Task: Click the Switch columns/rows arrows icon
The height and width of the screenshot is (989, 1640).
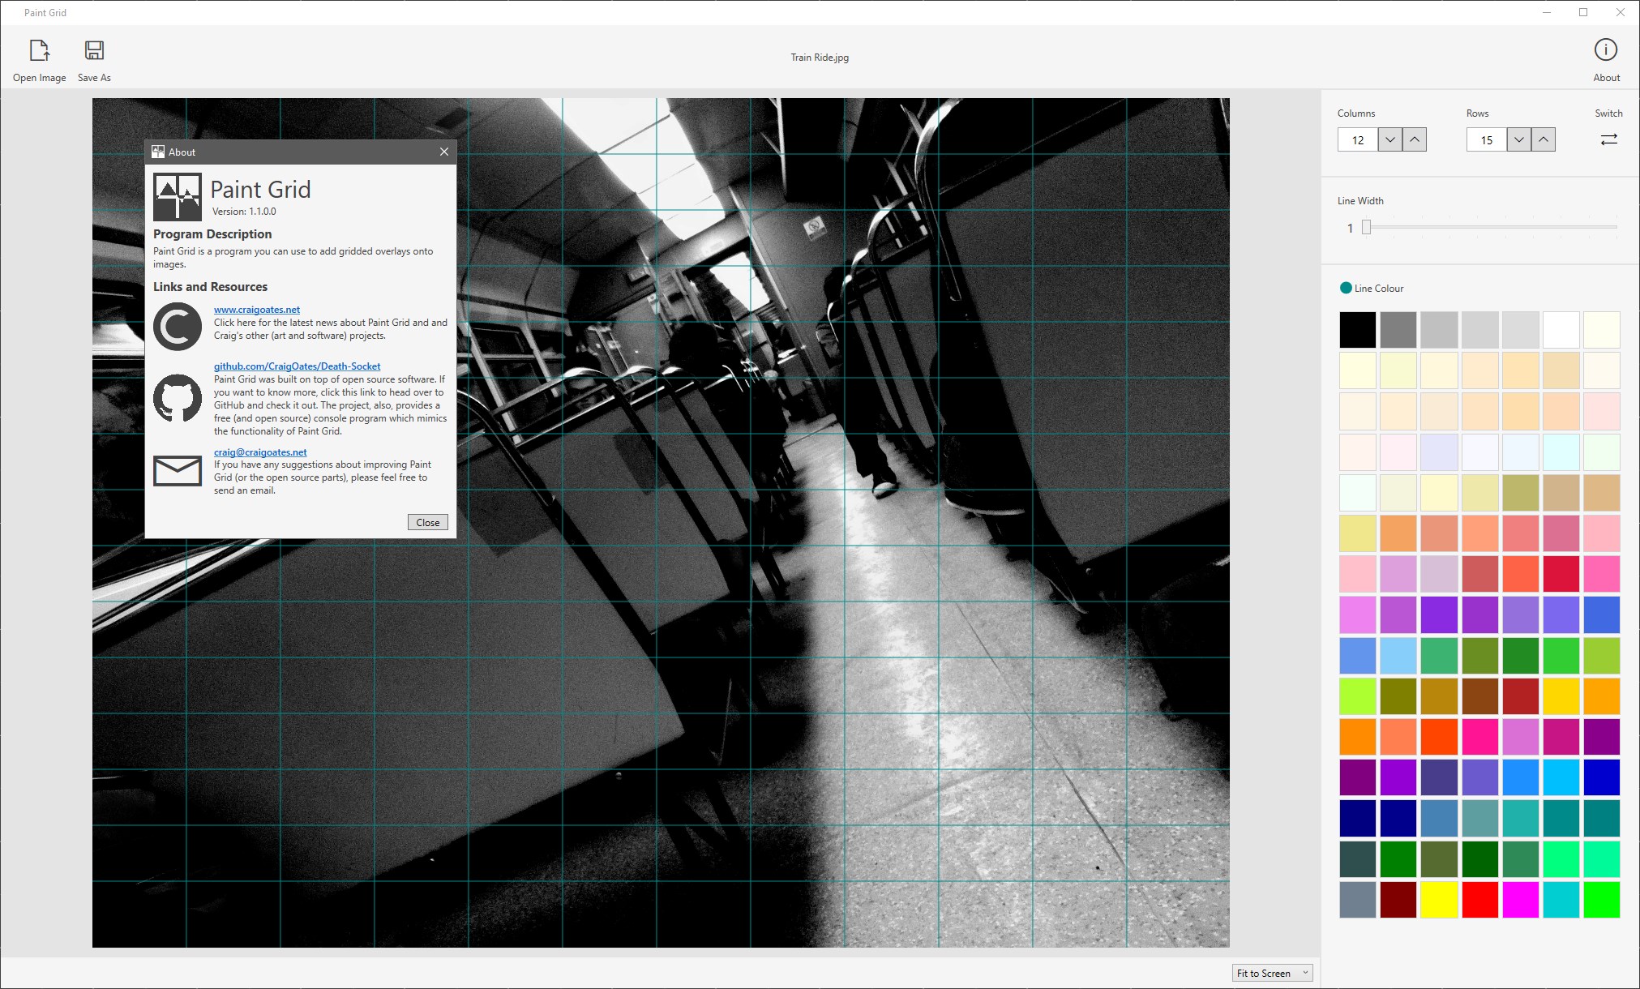Action: coord(1608,139)
